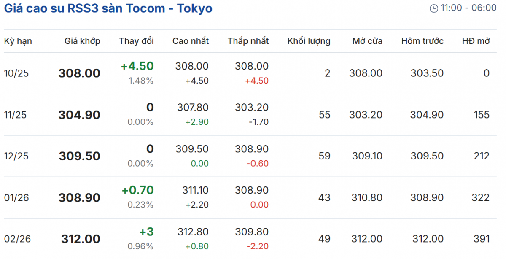This screenshot has height=259, width=506.
Task: Open the 01/26 contract row
Action: pyautogui.click(x=16, y=197)
